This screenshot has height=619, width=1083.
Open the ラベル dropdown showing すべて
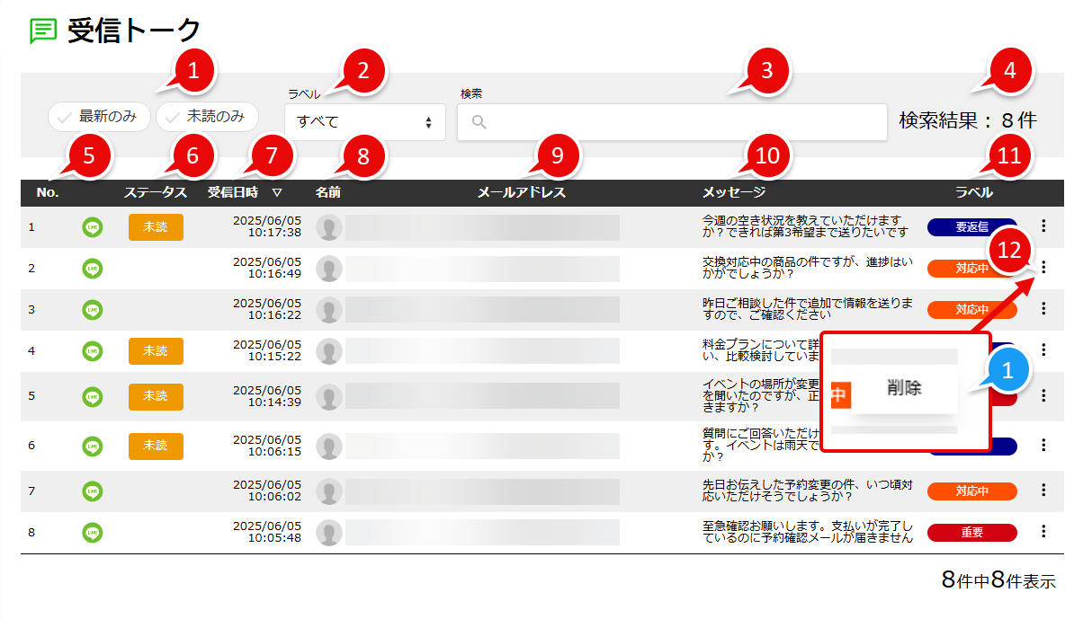pyautogui.click(x=364, y=122)
